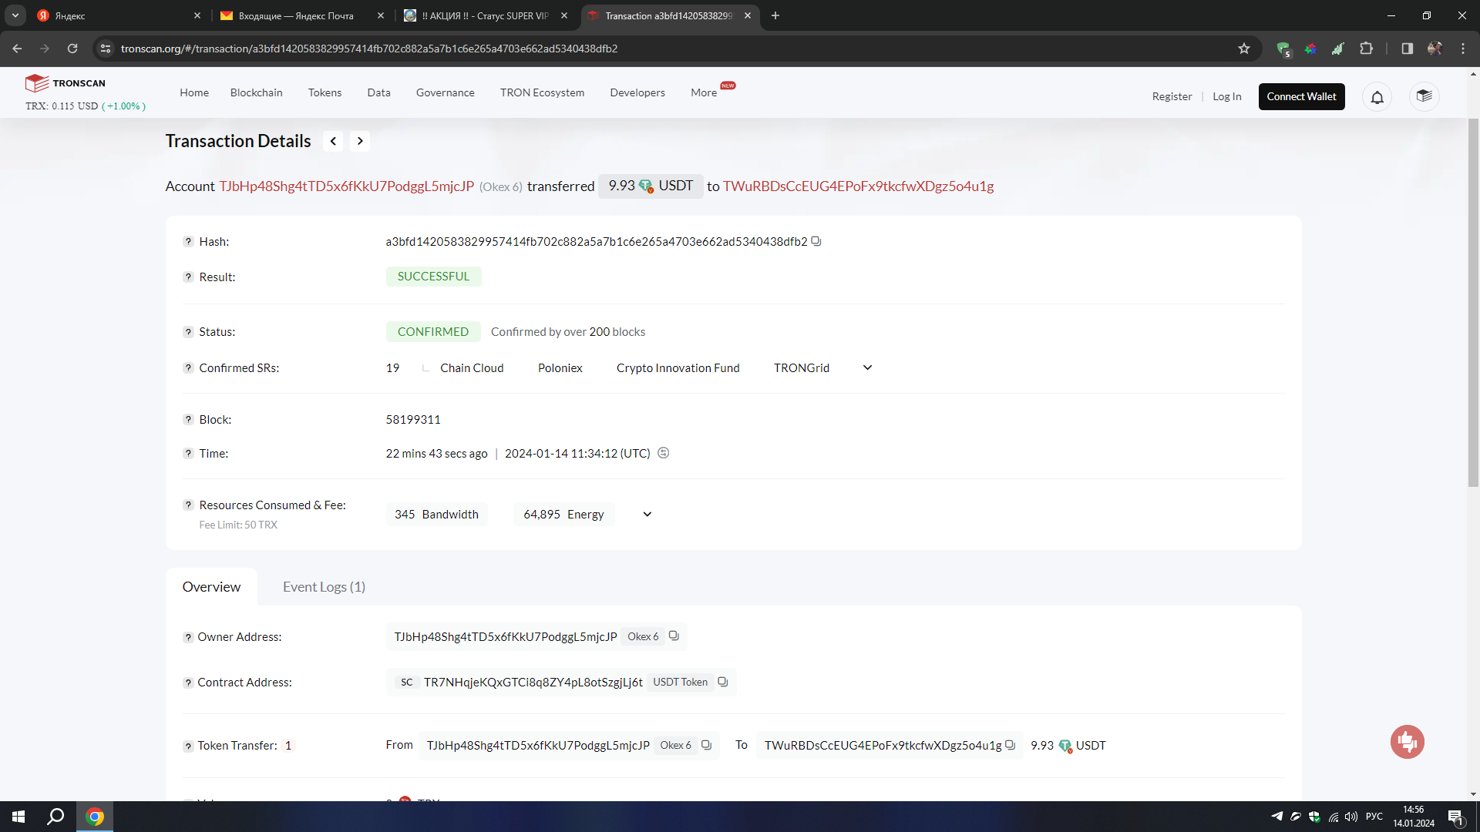Switch to the АКЦИЯ SUPER VIP browser tab
The height and width of the screenshot is (832, 1480).
(484, 15)
